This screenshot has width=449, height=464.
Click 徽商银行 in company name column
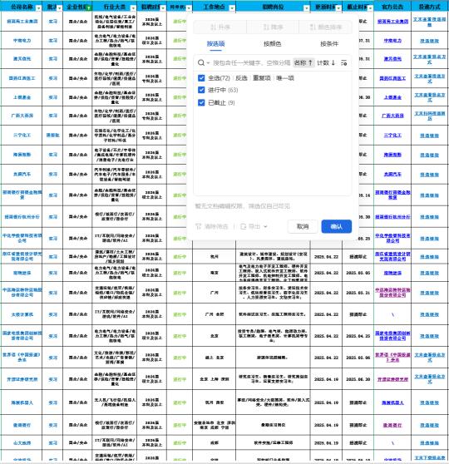22,425
